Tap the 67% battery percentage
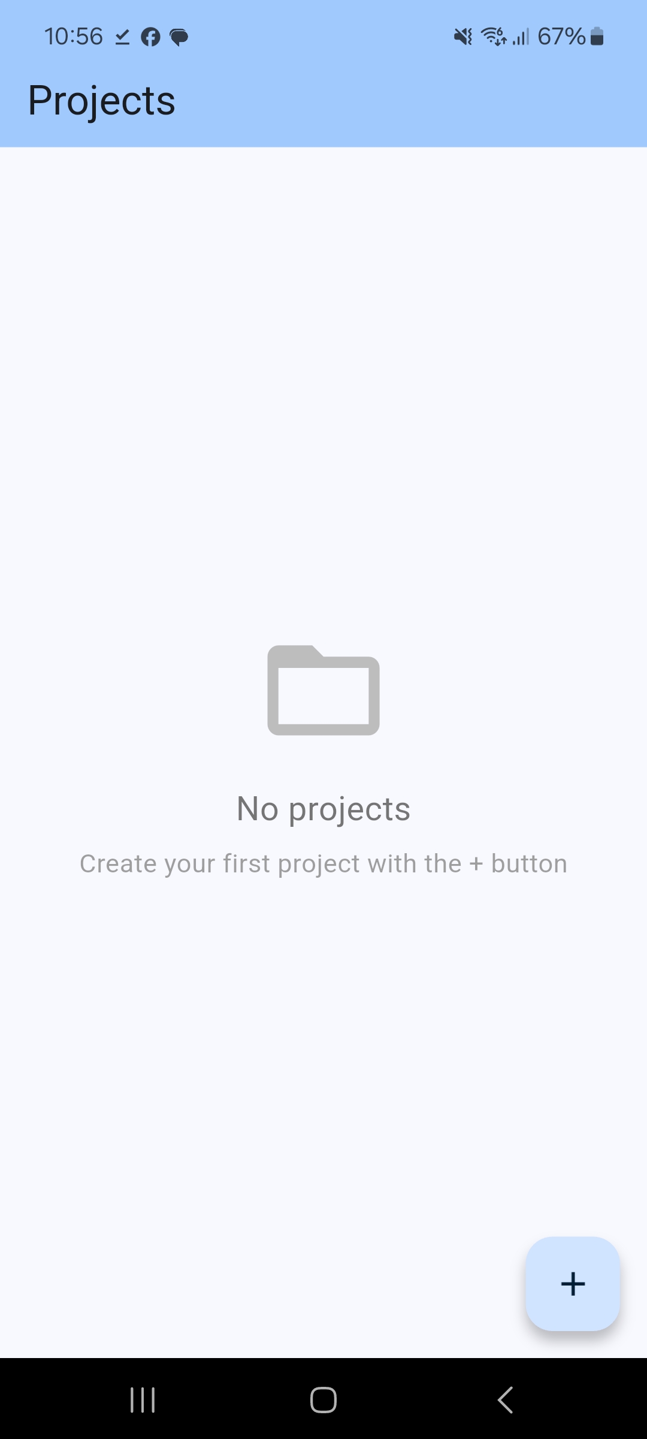Screen dimensions: 647x1439 561,37
